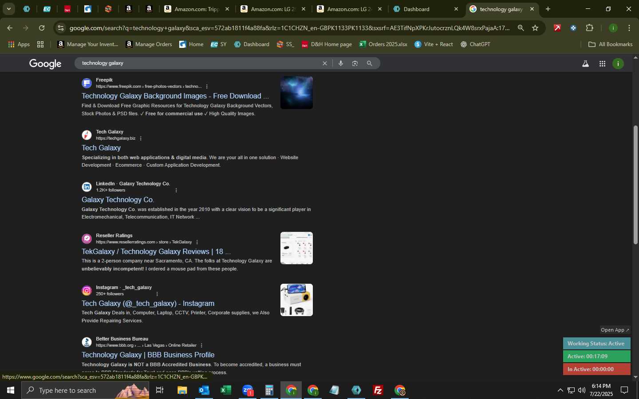Screen dimensions: 639x399
Task: Click the Working Status: Active indicator
Action: point(596,344)
